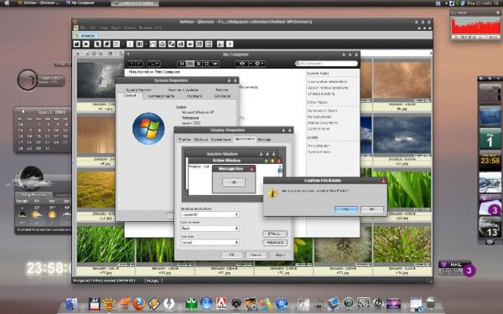This screenshot has height=314, width=503.
Task: Switch to the Screen Saver tab
Action: (x=221, y=140)
